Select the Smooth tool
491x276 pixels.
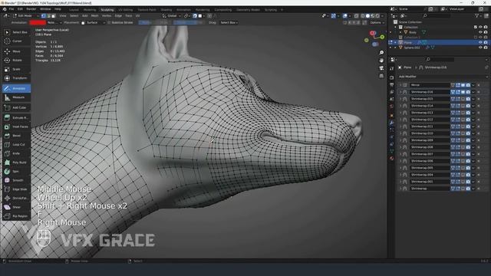(16, 180)
